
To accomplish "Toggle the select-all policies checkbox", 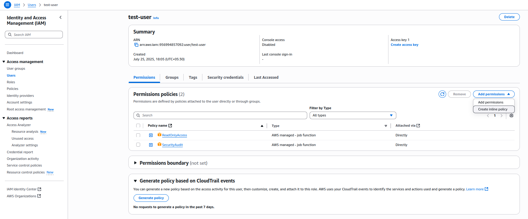I will coord(138,125).
